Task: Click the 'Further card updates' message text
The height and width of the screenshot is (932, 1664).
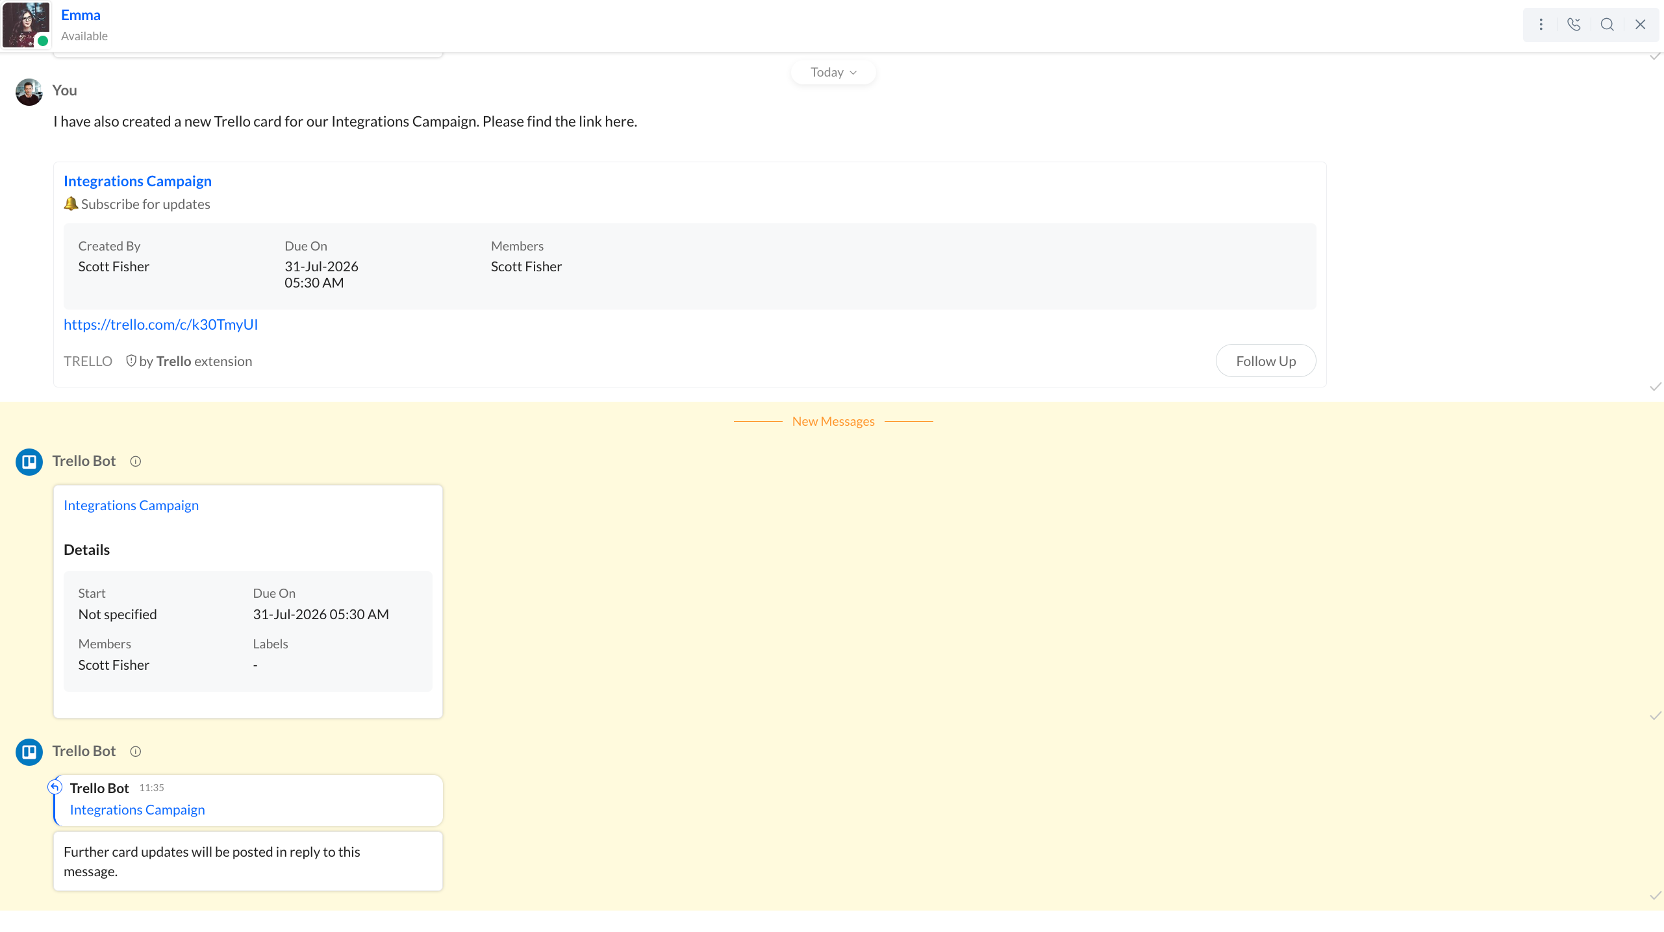Action: pos(212,861)
